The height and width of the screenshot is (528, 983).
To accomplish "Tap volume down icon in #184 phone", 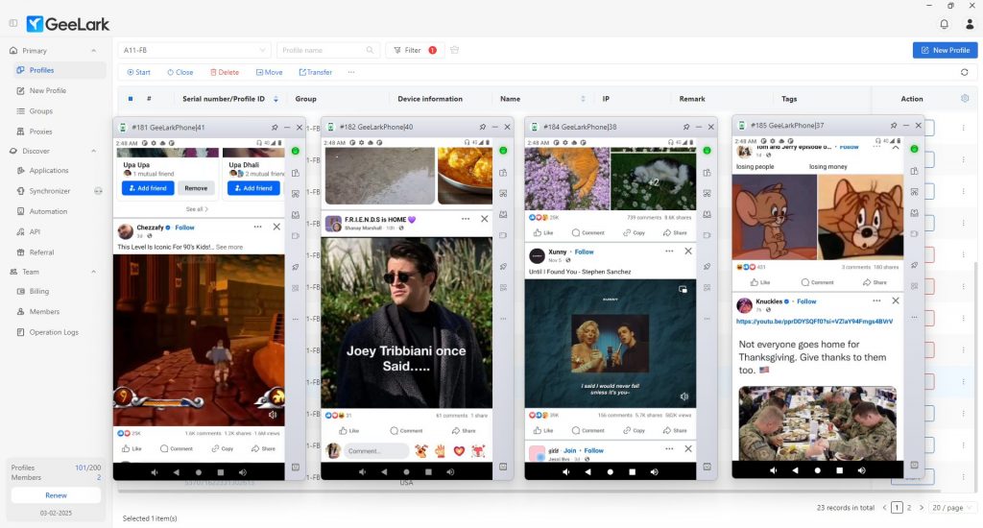I will click(565, 471).
